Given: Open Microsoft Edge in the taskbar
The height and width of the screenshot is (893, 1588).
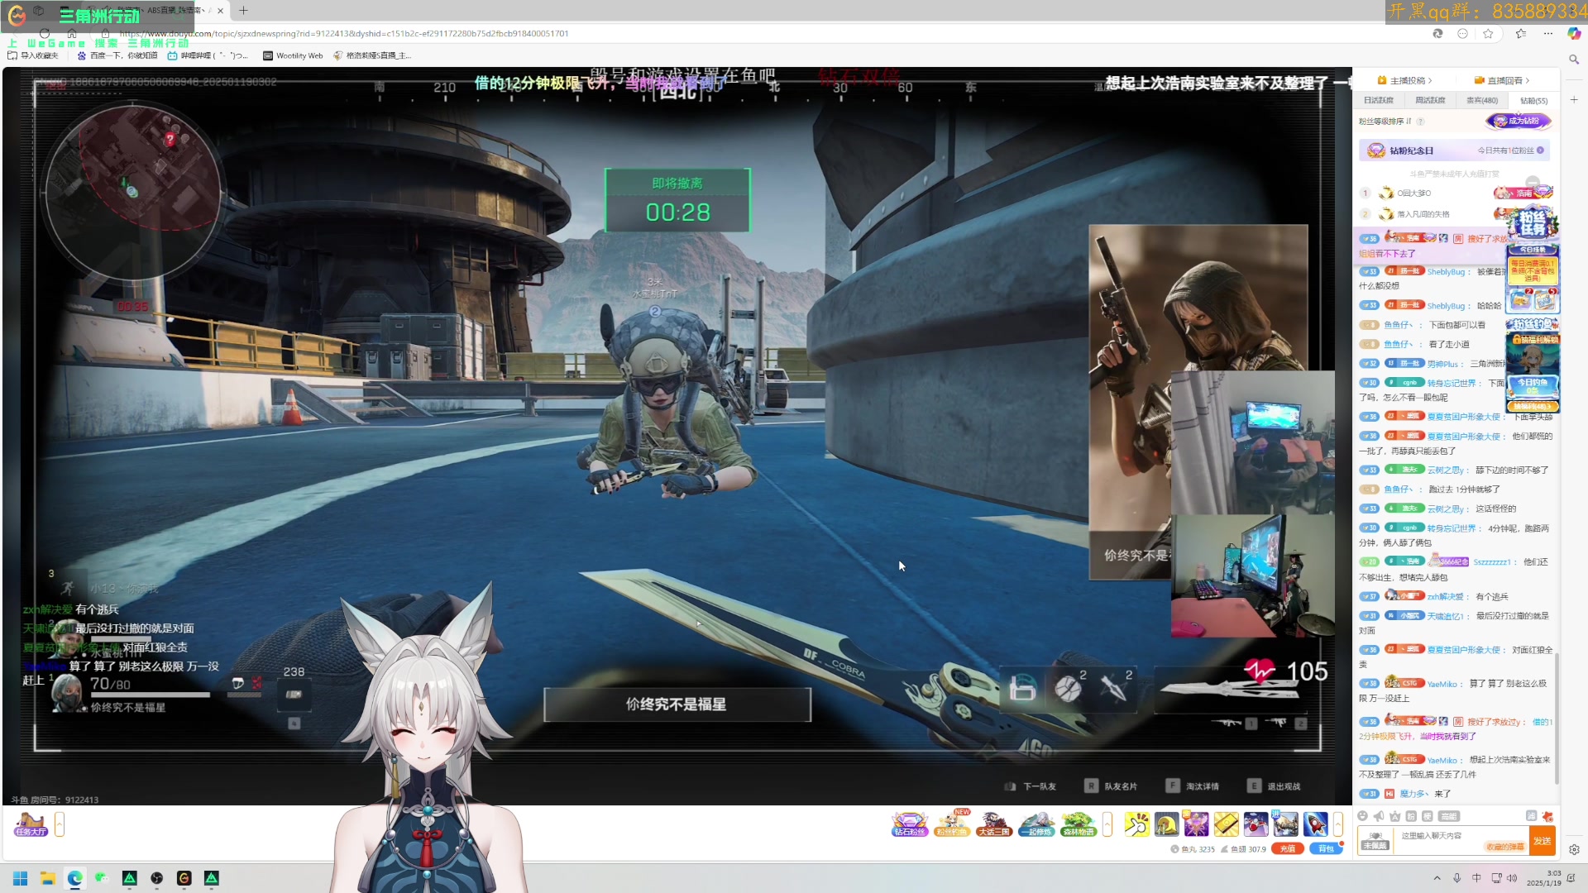Looking at the screenshot, I should click(75, 878).
